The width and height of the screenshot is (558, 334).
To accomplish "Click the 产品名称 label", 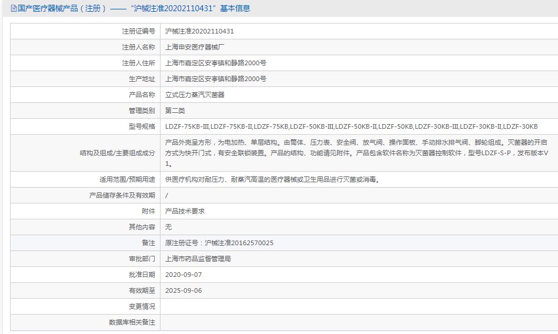I will 142,95.
